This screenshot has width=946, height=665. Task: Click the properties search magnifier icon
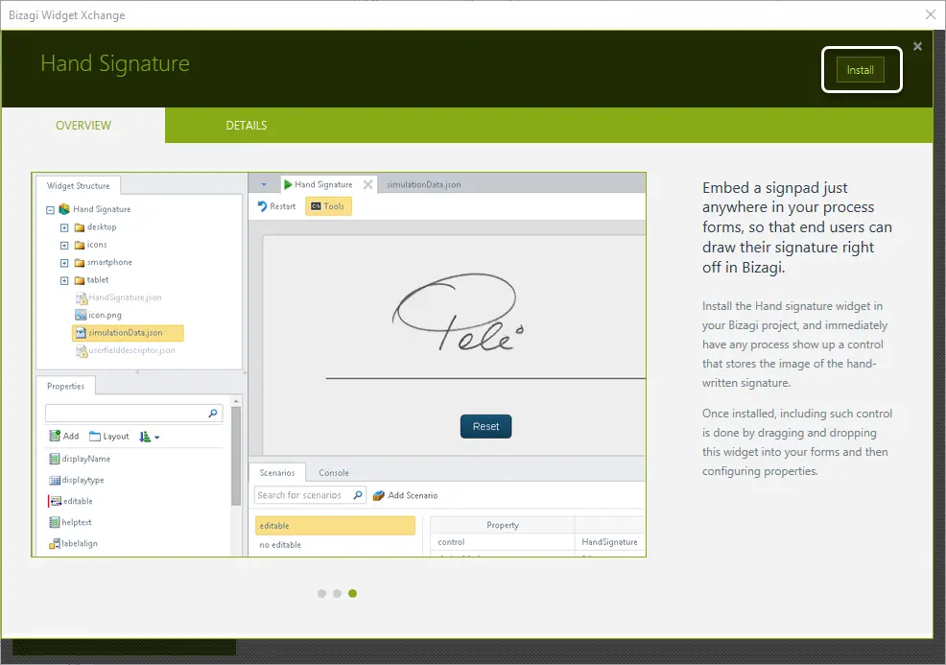(x=212, y=414)
